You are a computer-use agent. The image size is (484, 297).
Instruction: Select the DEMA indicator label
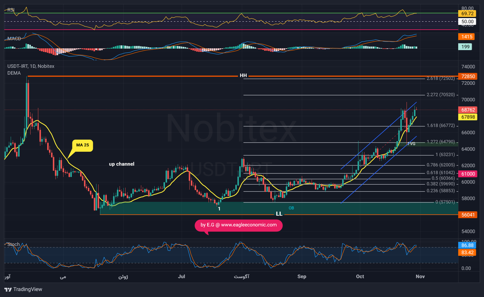(14, 73)
